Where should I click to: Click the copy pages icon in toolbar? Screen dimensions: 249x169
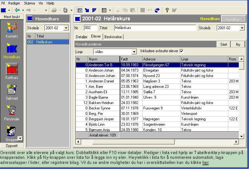pyautogui.click(x=125, y=10)
